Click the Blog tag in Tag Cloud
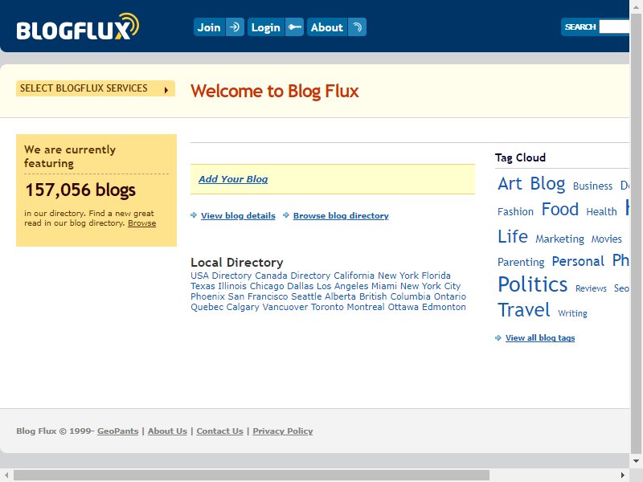 click(547, 184)
